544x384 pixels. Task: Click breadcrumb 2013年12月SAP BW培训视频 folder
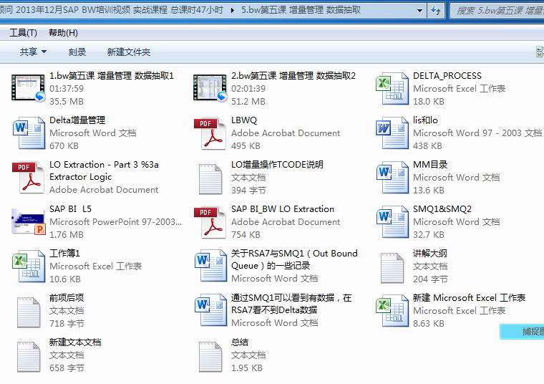pyautogui.click(x=112, y=10)
